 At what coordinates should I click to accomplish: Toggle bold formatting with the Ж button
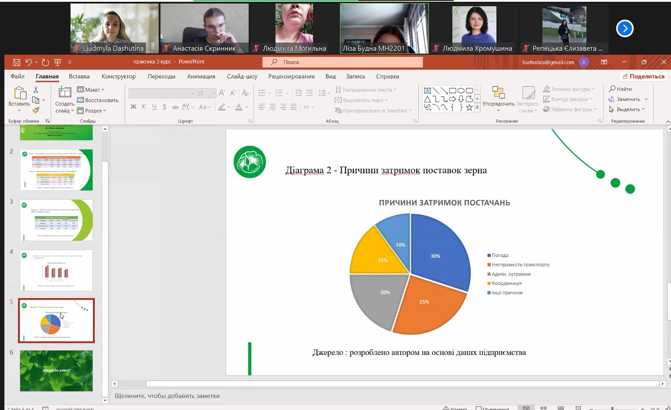(134, 107)
